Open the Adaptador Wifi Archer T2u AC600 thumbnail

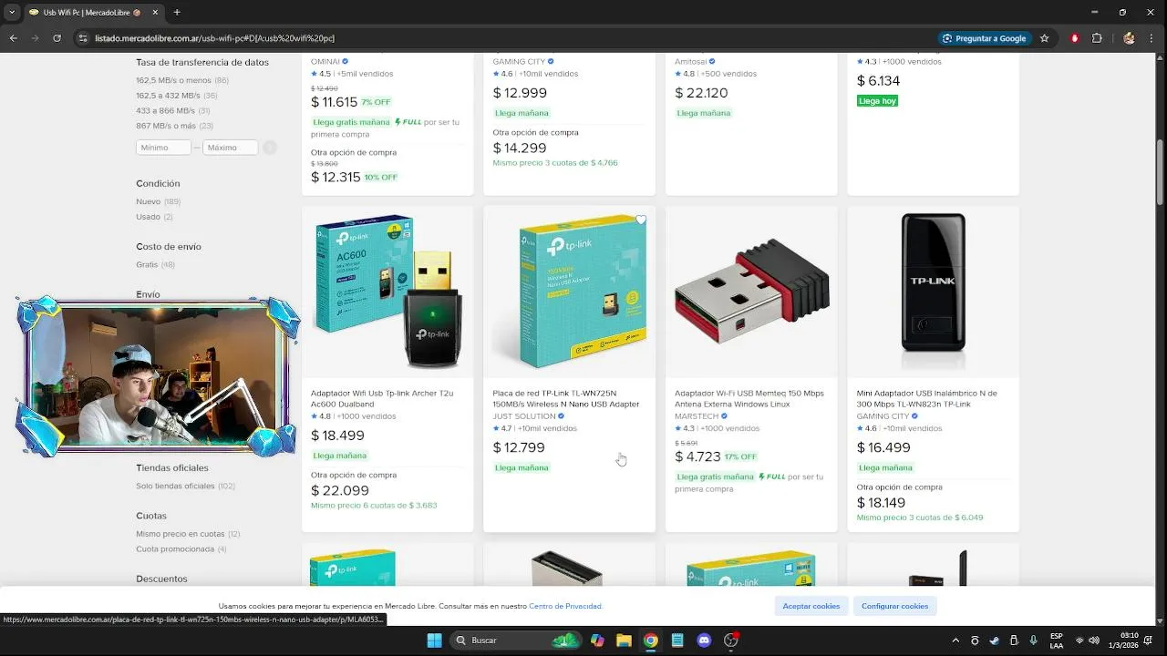[x=387, y=292]
